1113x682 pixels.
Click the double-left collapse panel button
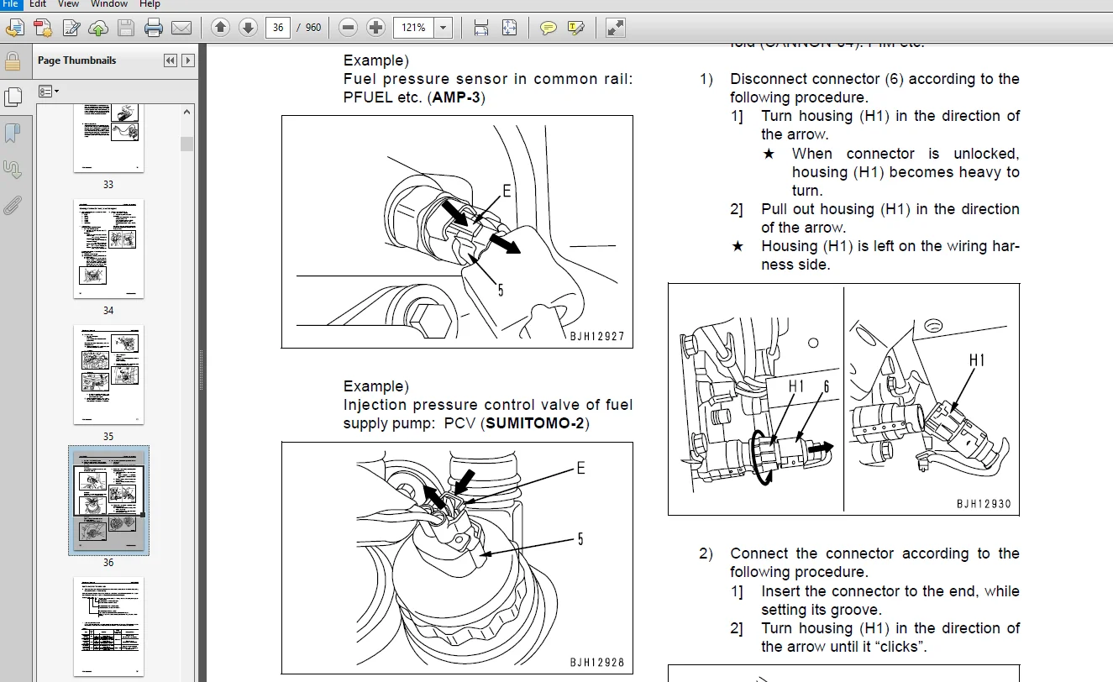(x=170, y=60)
